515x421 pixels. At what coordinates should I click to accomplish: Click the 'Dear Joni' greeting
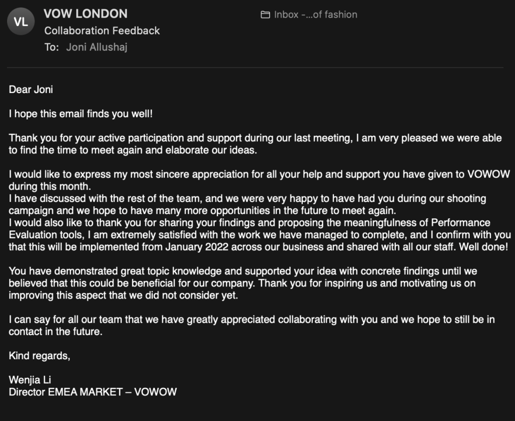point(31,90)
